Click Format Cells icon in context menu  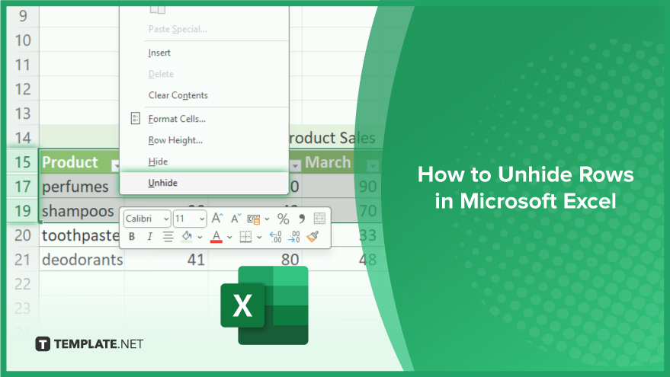pyautogui.click(x=135, y=118)
